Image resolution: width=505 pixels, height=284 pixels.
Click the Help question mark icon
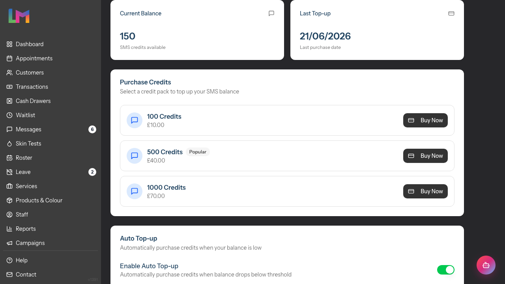tap(9, 260)
